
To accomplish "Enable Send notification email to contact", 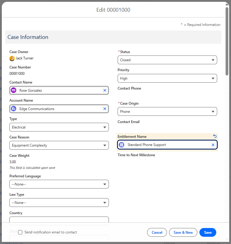I will [x=20, y=232].
